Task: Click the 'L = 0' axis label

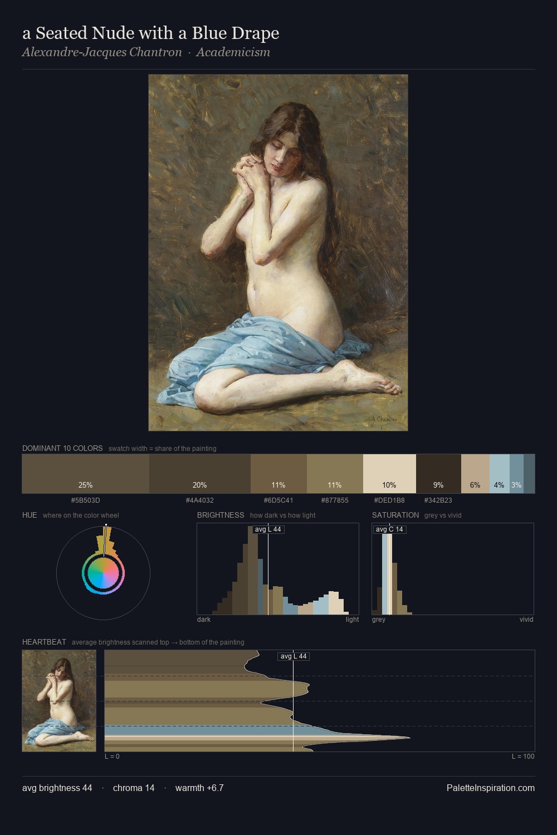Action: pyautogui.click(x=112, y=757)
